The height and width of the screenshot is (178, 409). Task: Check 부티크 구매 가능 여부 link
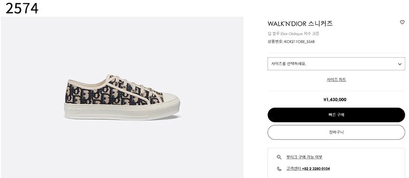(x=304, y=157)
